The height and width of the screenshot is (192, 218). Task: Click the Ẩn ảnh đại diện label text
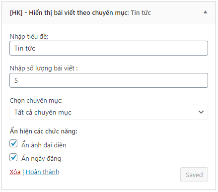[x=44, y=145]
